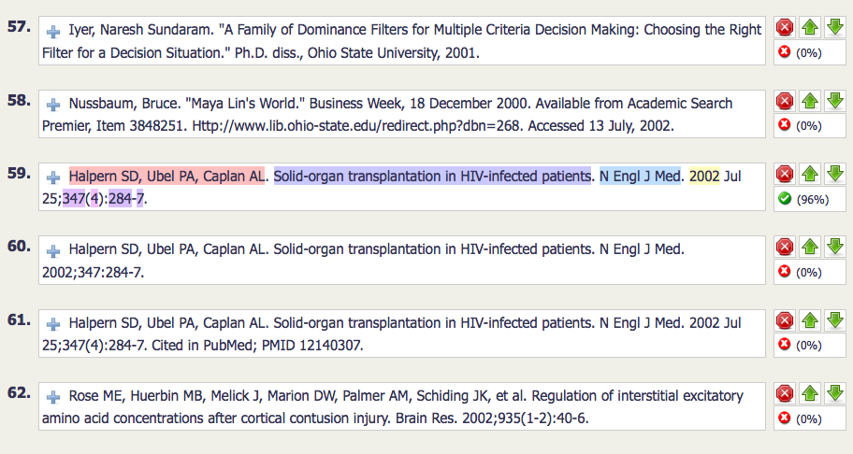This screenshot has width=853, height=454.
Task: Move reference 57 down with green arrow
Action: tap(835, 27)
